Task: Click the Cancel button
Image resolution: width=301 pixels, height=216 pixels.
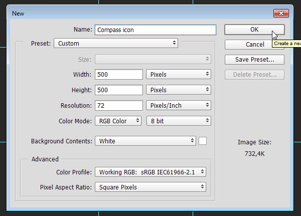Action: click(254, 45)
